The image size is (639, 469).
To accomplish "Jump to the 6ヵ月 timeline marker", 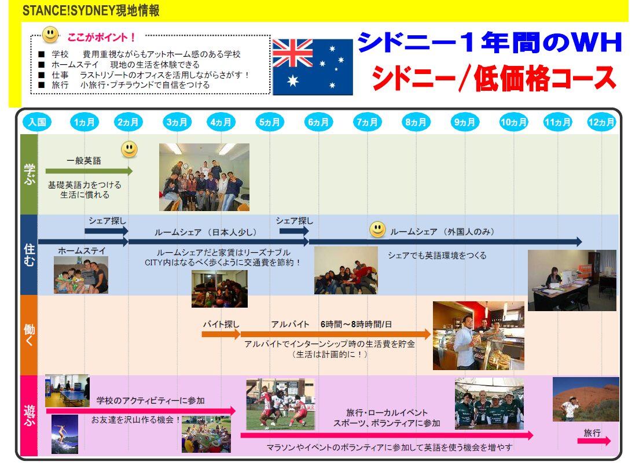I will tap(318, 123).
